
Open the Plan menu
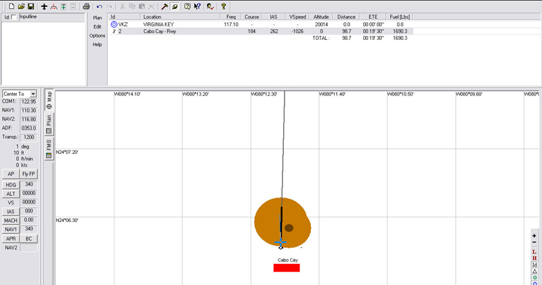pyautogui.click(x=98, y=17)
